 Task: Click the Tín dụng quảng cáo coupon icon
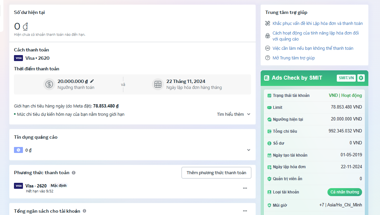pyautogui.click(x=18, y=150)
